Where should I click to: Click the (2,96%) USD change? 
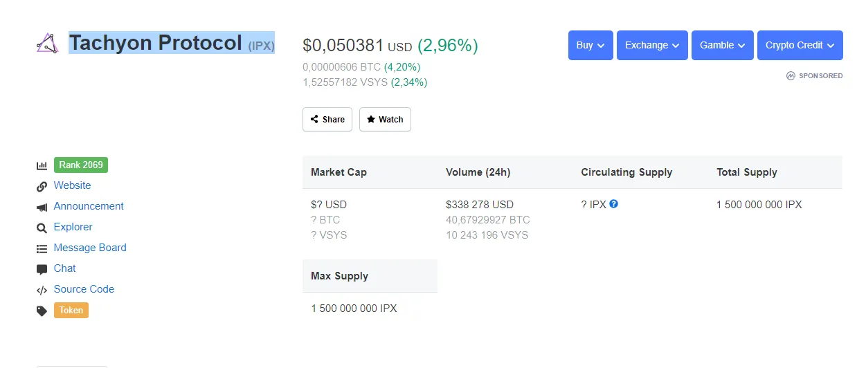[448, 46]
